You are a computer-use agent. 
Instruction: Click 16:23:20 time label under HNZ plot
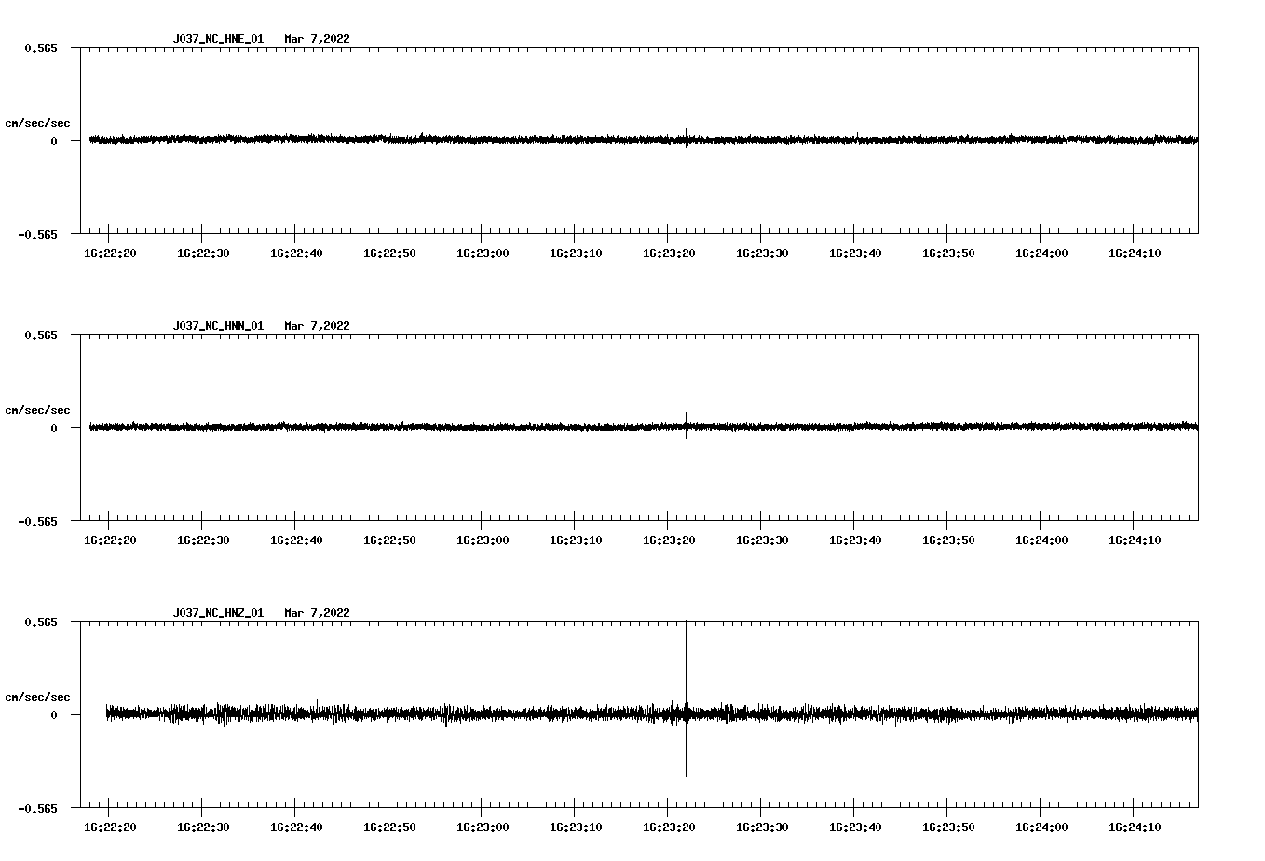point(668,827)
